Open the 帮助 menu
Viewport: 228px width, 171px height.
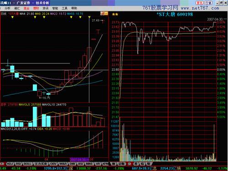[x=74, y=8]
